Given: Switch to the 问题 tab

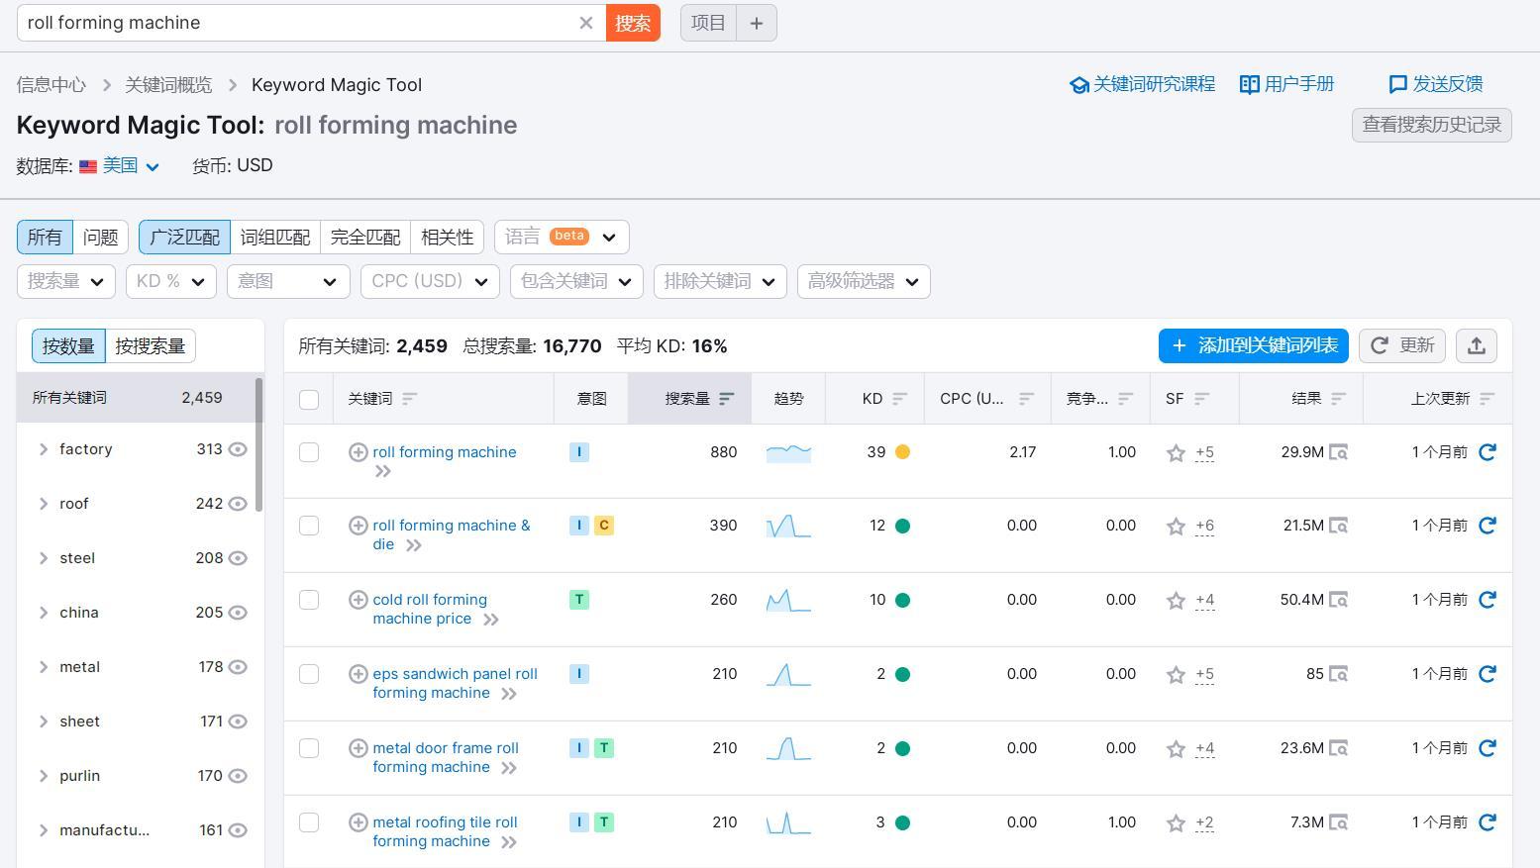Looking at the screenshot, I should point(100,237).
